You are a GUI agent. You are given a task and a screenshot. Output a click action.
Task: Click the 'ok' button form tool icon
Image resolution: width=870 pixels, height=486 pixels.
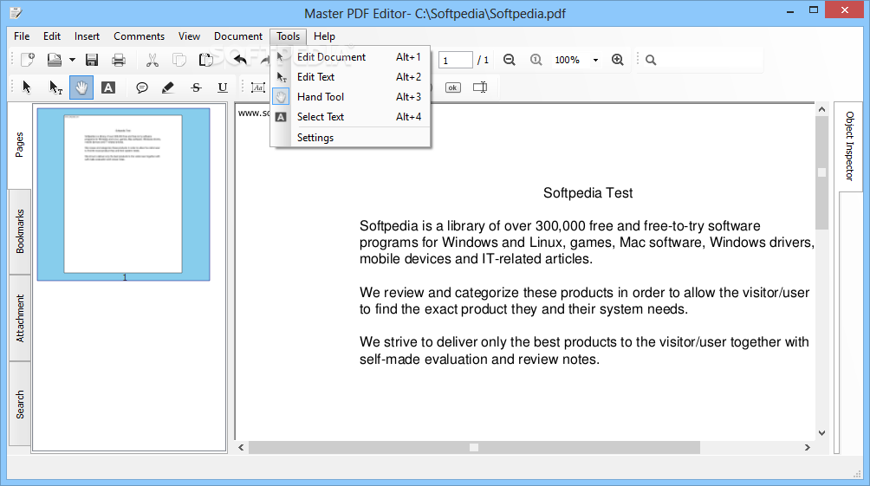click(x=452, y=87)
